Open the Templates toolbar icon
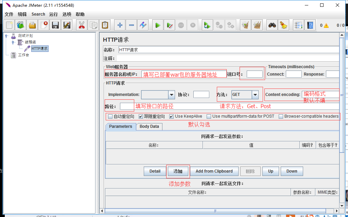The width and height of the screenshot is (348, 217). [21, 25]
